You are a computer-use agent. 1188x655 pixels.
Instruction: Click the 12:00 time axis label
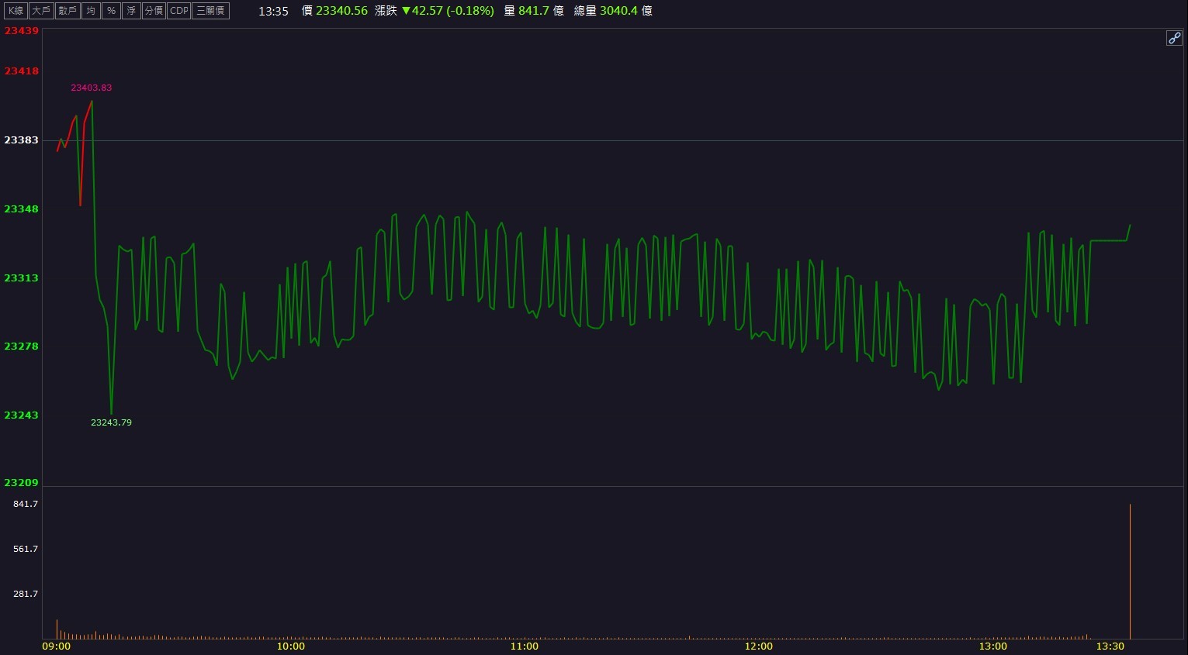759,646
